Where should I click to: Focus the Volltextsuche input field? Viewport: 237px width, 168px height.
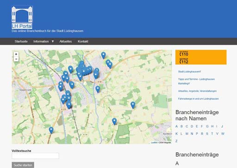point(35,156)
